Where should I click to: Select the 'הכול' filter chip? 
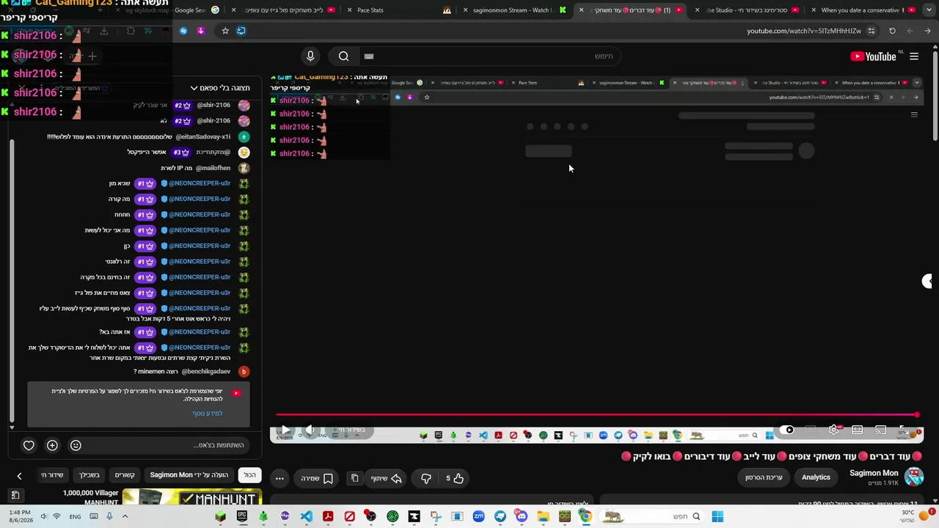pos(250,475)
